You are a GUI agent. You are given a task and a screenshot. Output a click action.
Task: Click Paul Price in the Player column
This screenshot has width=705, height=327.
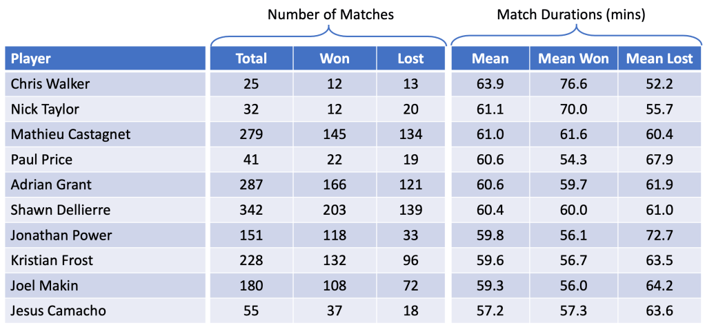coord(42,160)
